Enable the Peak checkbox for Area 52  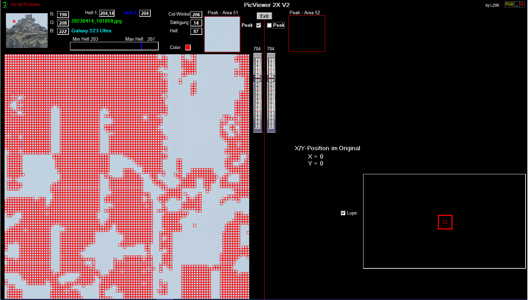(269, 25)
